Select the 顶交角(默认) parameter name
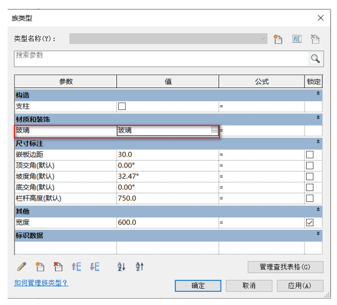337x305 pixels. pos(66,165)
